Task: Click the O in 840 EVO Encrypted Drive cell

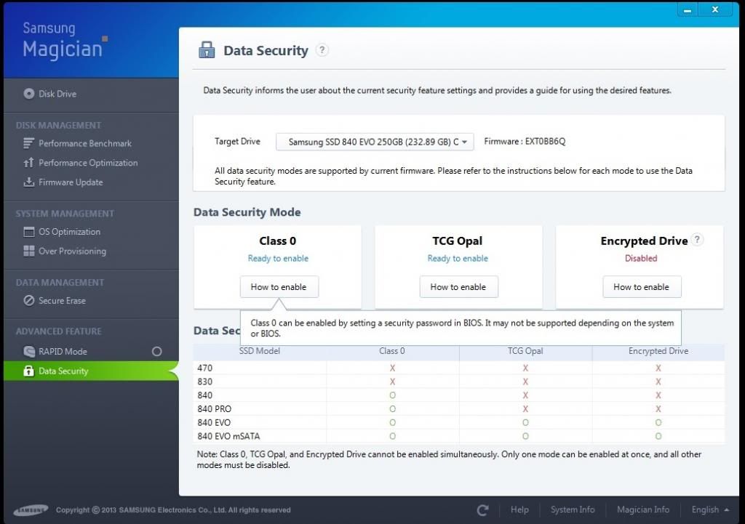Action: pos(658,422)
